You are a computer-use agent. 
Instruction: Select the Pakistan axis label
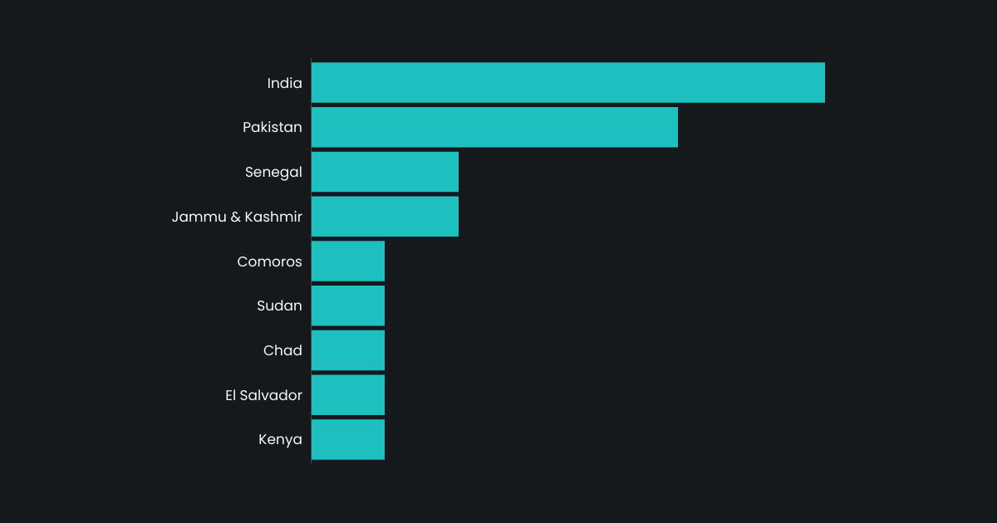273,128
